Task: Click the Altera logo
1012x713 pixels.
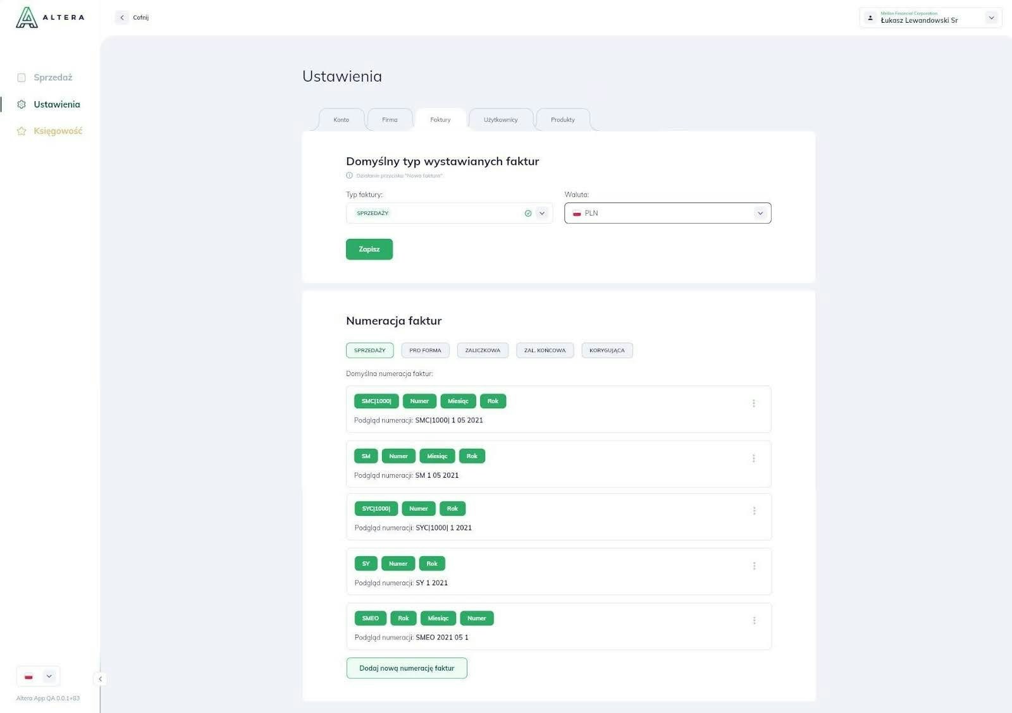Action: pyautogui.click(x=49, y=18)
